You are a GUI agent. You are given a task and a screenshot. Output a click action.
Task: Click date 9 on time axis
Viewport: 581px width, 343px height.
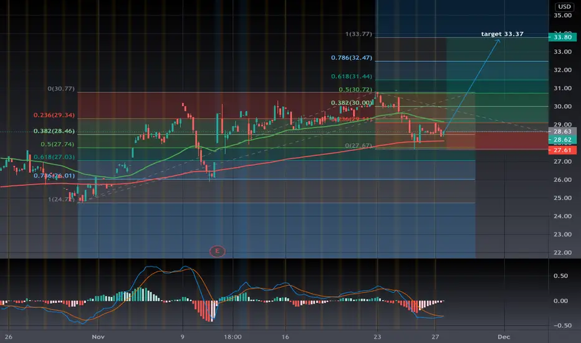pos(182,337)
